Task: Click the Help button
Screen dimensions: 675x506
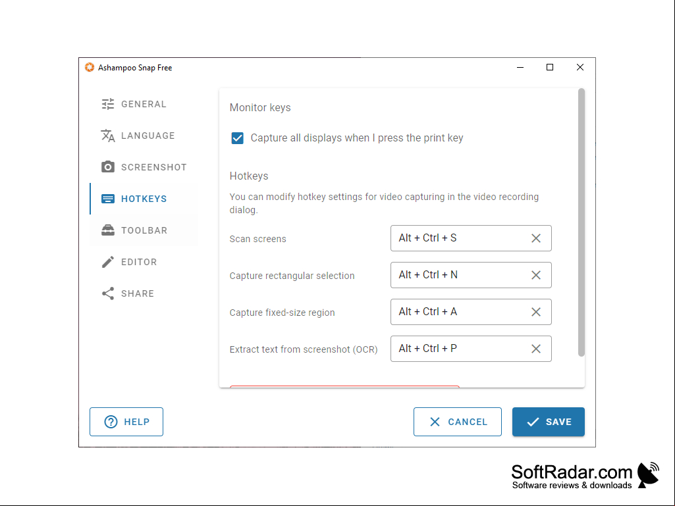Action: [126, 422]
